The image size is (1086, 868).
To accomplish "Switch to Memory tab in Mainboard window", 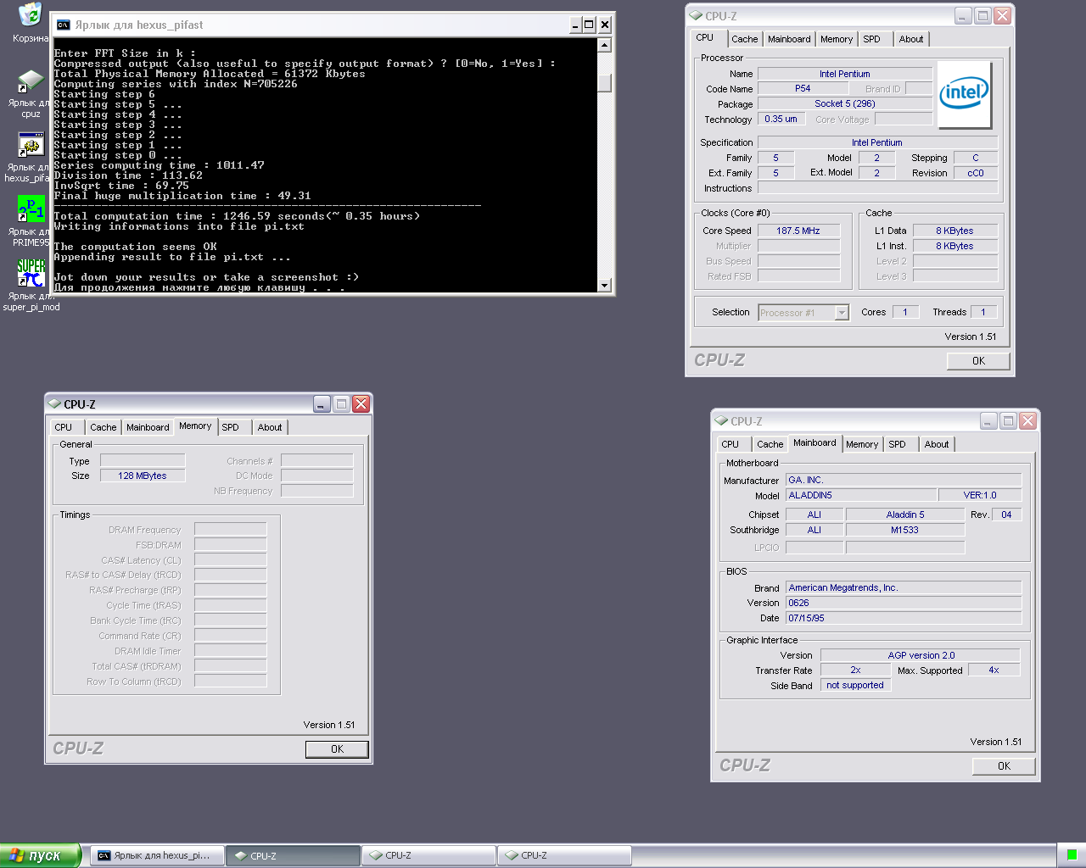I will [862, 444].
